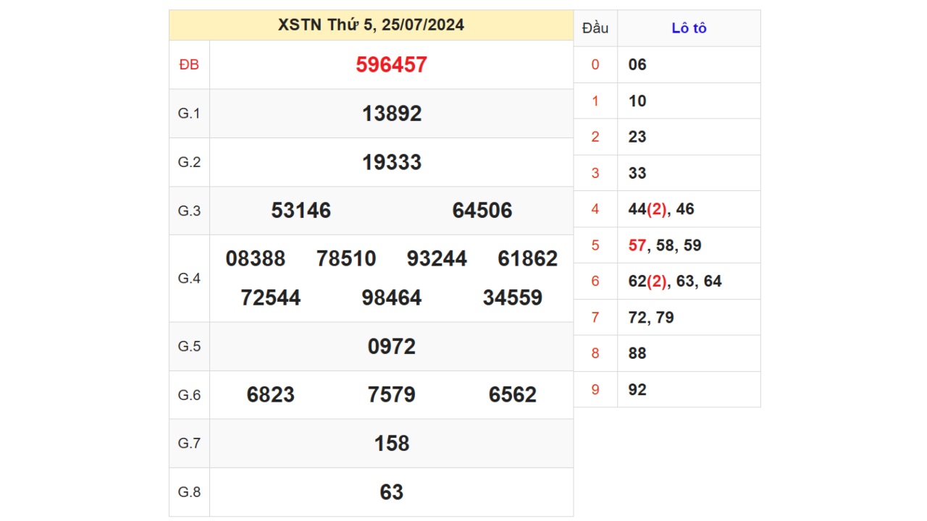Screen dimensions: 927x521
Task: Click head digit 8 in Đầu column
Action: (x=595, y=354)
